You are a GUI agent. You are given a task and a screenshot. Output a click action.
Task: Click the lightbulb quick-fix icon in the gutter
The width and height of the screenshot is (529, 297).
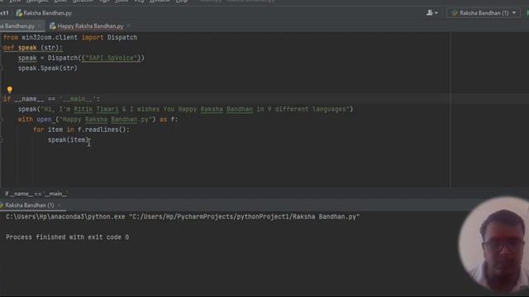[x=9, y=90]
